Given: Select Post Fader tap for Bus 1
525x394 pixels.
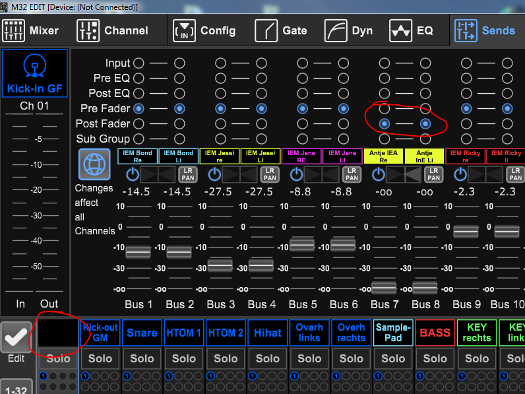Looking at the screenshot, I should click(x=139, y=123).
